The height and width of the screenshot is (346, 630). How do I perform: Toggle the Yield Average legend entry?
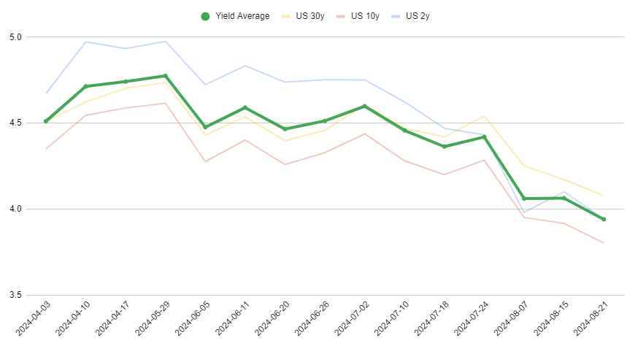[x=242, y=15]
